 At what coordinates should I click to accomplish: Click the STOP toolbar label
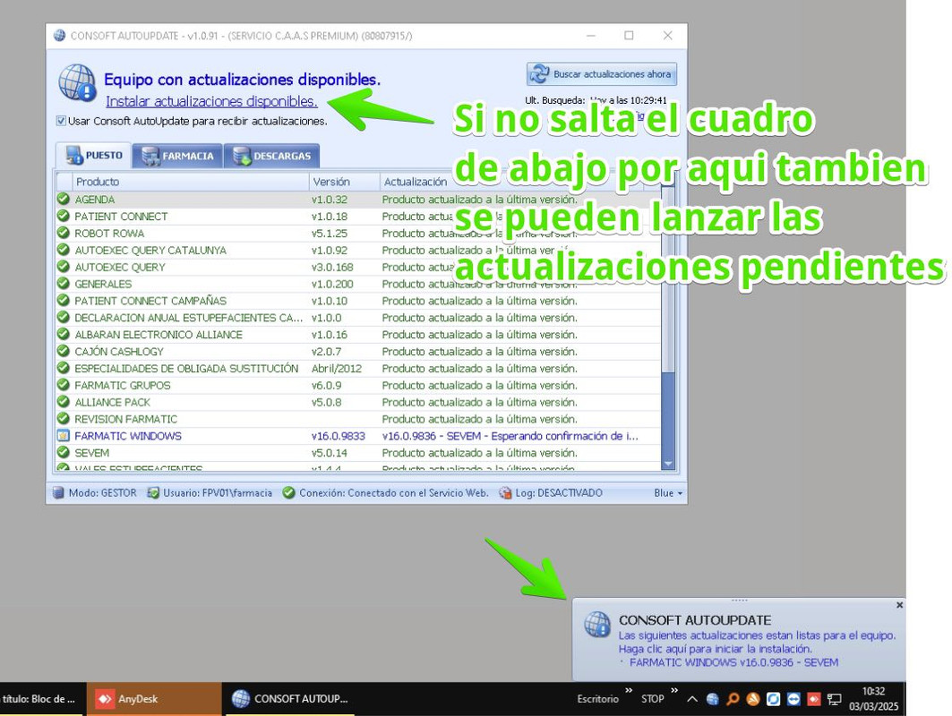[x=653, y=699]
